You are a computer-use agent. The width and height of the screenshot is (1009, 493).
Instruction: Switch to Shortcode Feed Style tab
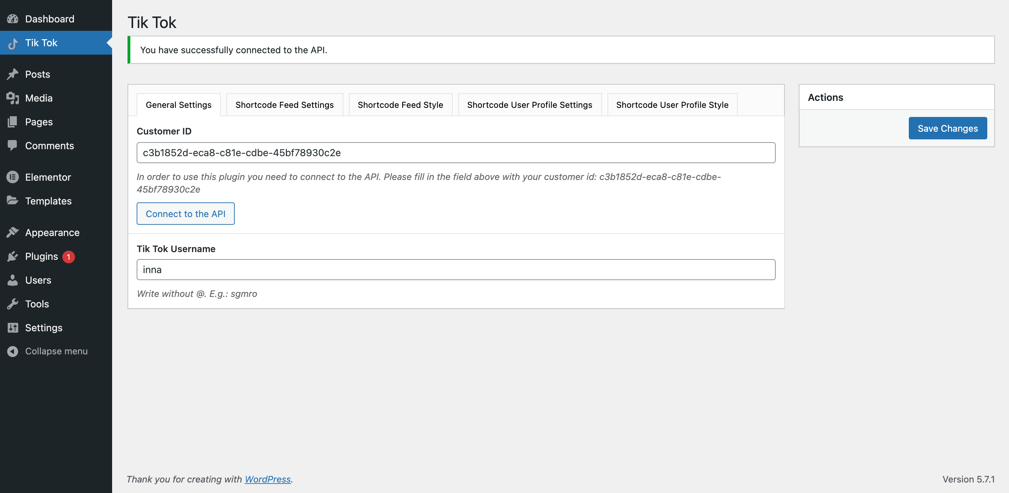point(400,105)
